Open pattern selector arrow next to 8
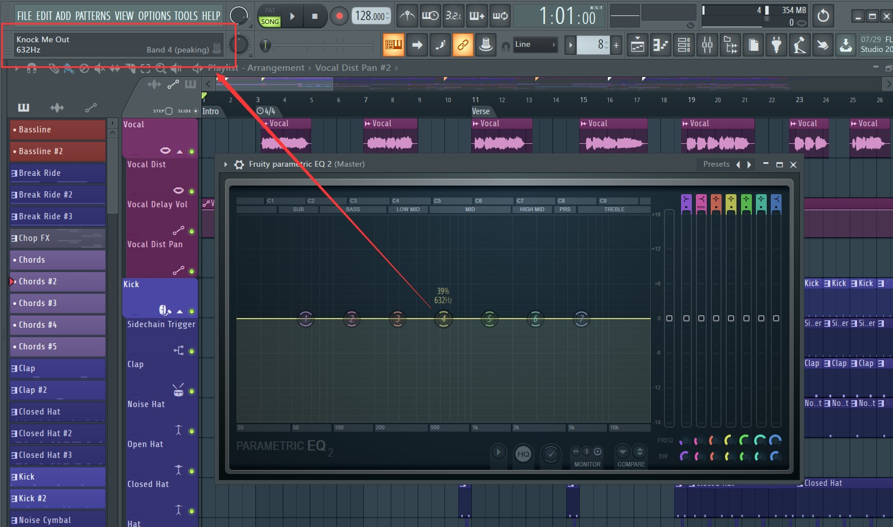The image size is (893, 527). tap(570, 45)
